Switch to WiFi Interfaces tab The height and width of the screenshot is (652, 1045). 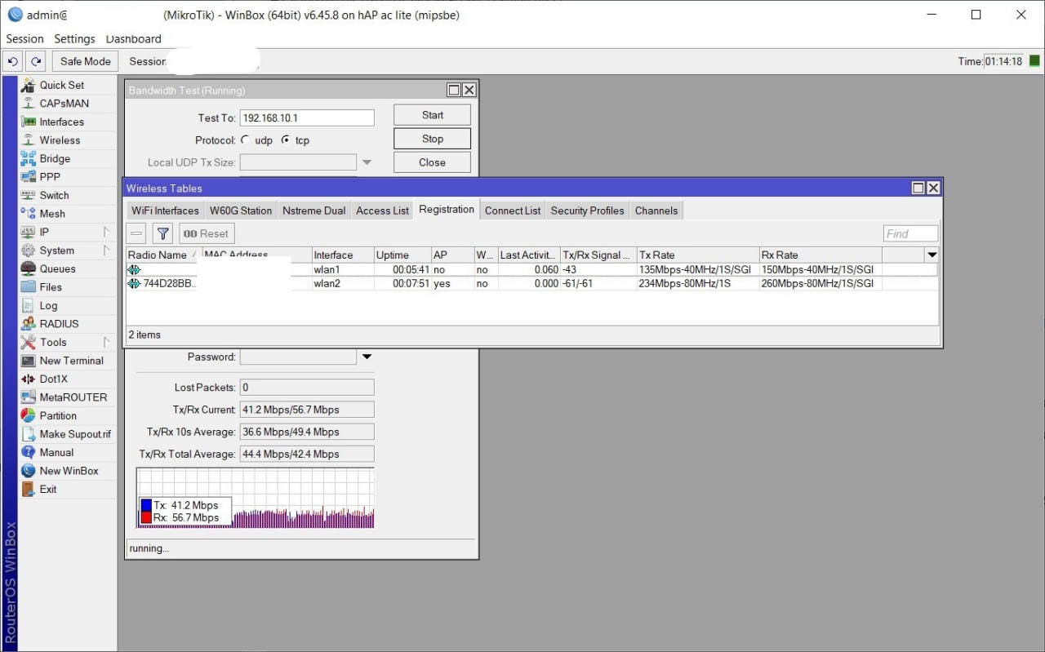pos(165,211)
